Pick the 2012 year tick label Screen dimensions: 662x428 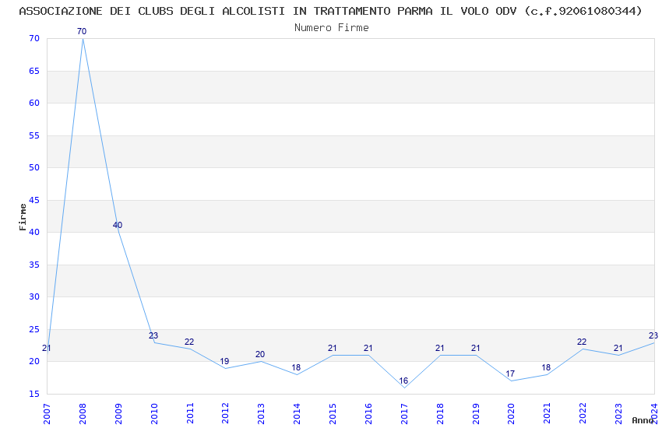(225, 414)
